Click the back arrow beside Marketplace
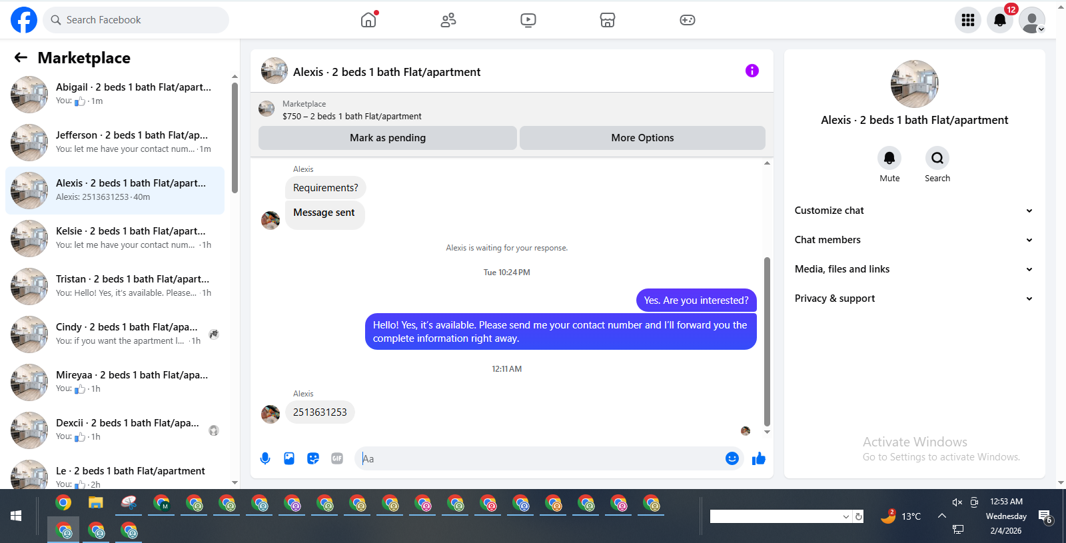The height and width of the screenshot is (543, 1066). [21, 58]
